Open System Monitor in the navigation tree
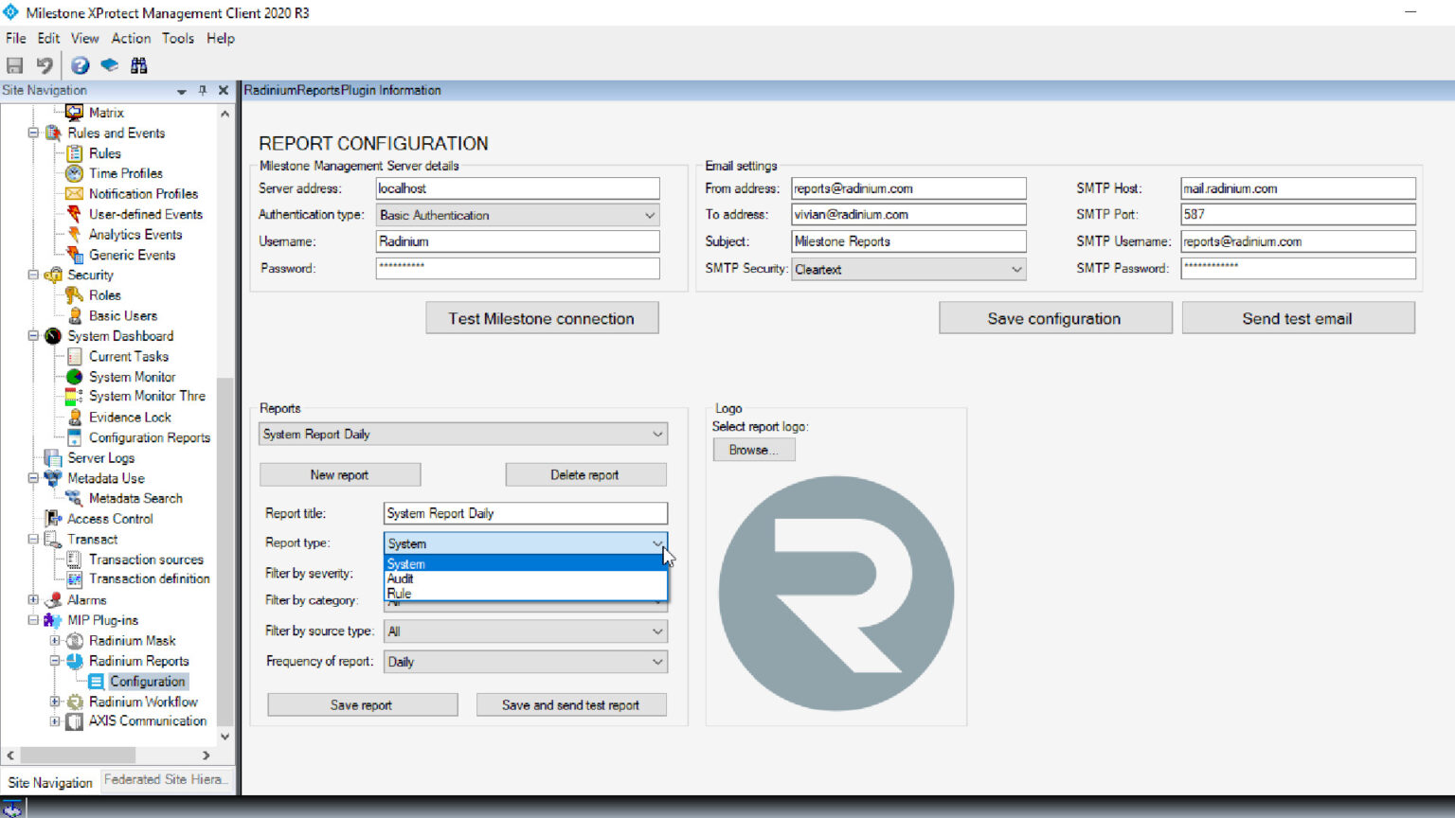 click(132, 377)
